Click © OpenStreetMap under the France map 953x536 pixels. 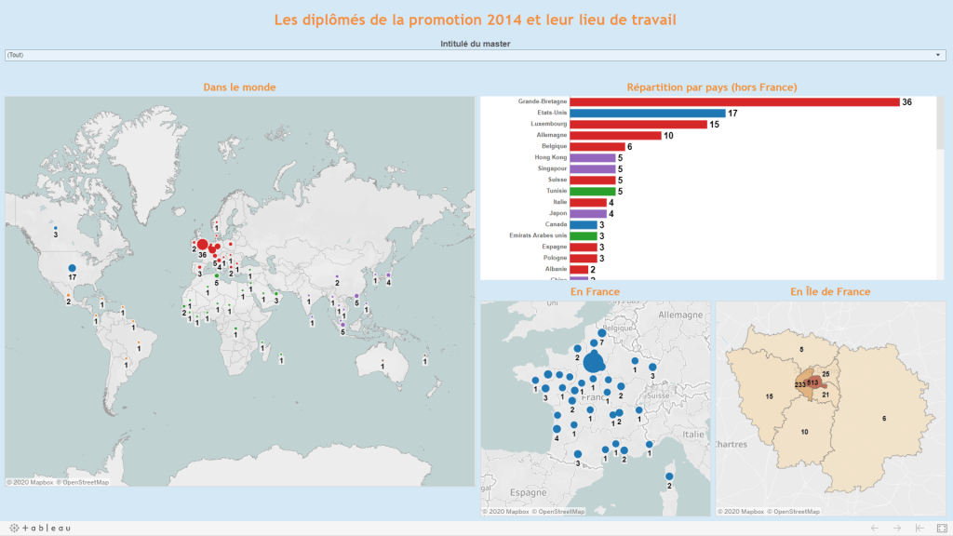point(559,511)
